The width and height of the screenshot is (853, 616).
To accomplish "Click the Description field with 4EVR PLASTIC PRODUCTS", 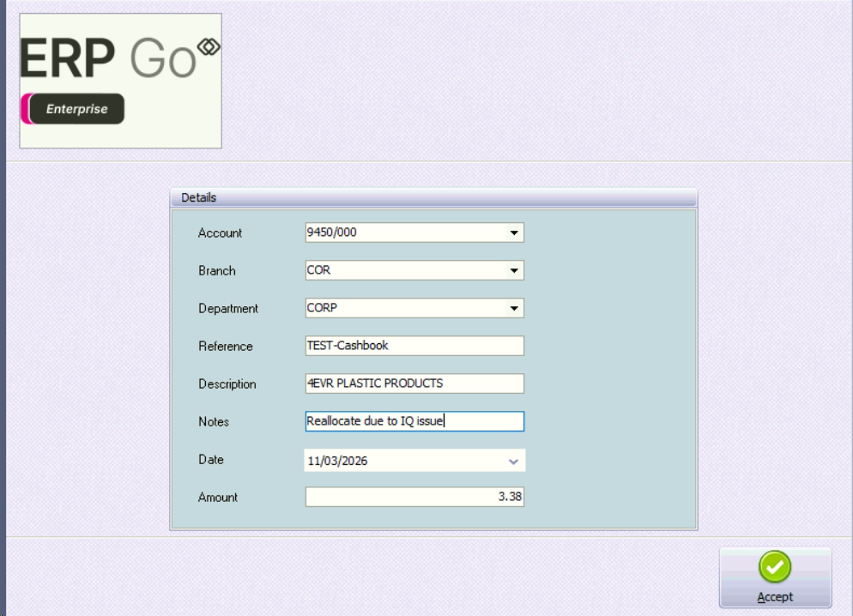I will pos(414,383).
